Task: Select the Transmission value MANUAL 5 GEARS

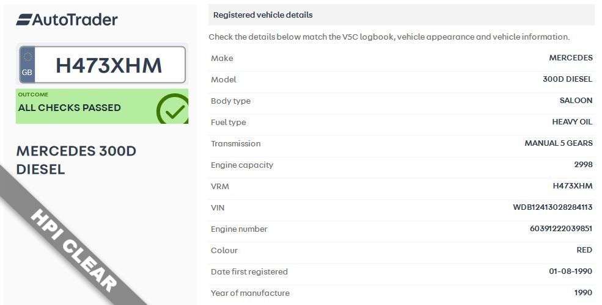Action: click(559, 143)
